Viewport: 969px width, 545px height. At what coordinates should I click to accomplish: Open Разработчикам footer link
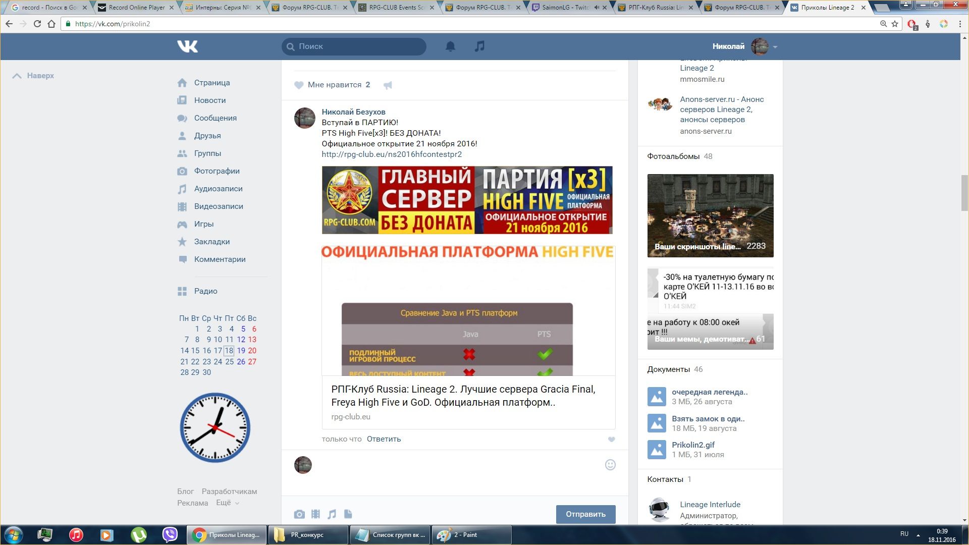coord(229,492)
